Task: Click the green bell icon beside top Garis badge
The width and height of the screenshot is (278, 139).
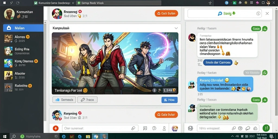Action: point(265,28)
